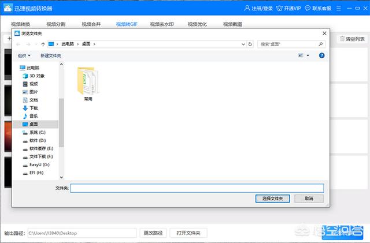Click the sidebar vertical scrollbar thumb
This screenshot has height=243, width=370.
62,123
